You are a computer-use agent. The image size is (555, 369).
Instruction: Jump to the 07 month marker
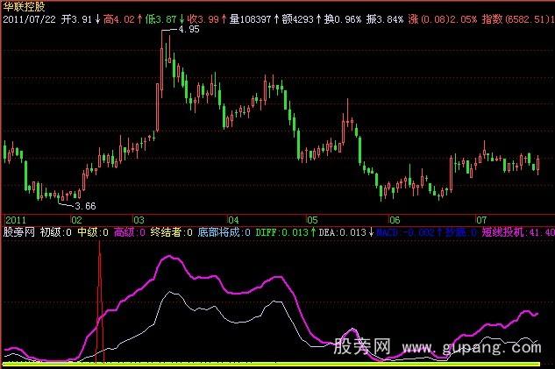[x=481, y=220]
